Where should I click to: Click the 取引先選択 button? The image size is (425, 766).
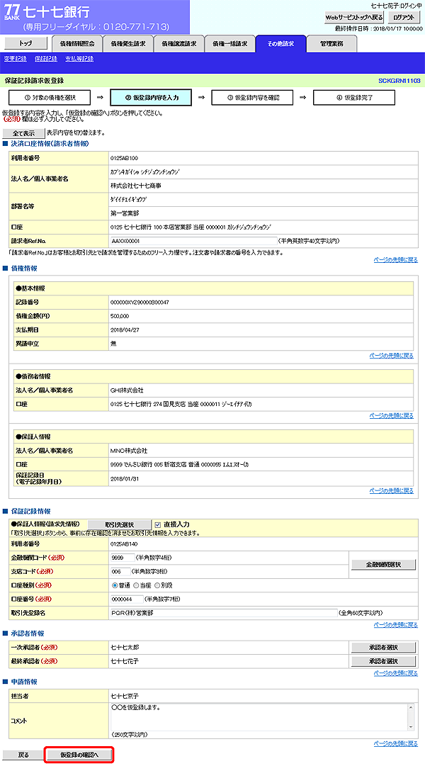tap(120, 524)
